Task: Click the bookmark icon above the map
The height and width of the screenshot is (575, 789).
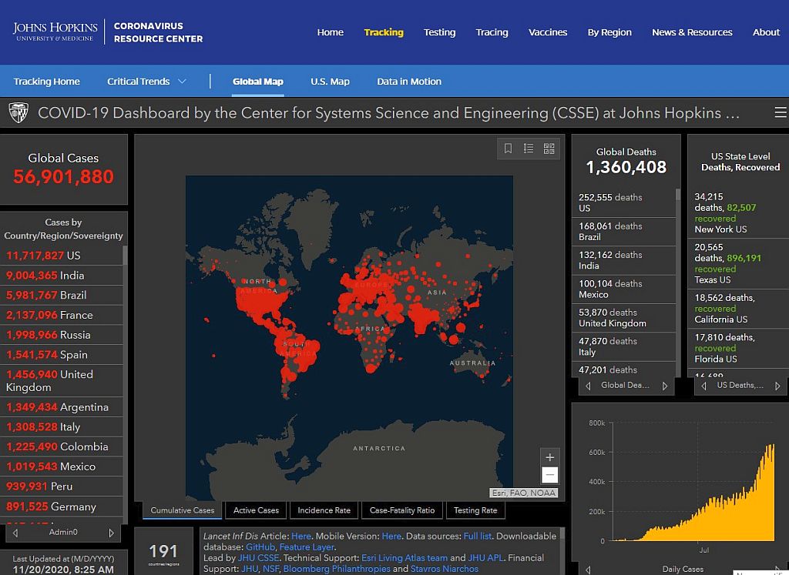Action: click(x=508, y=149)
